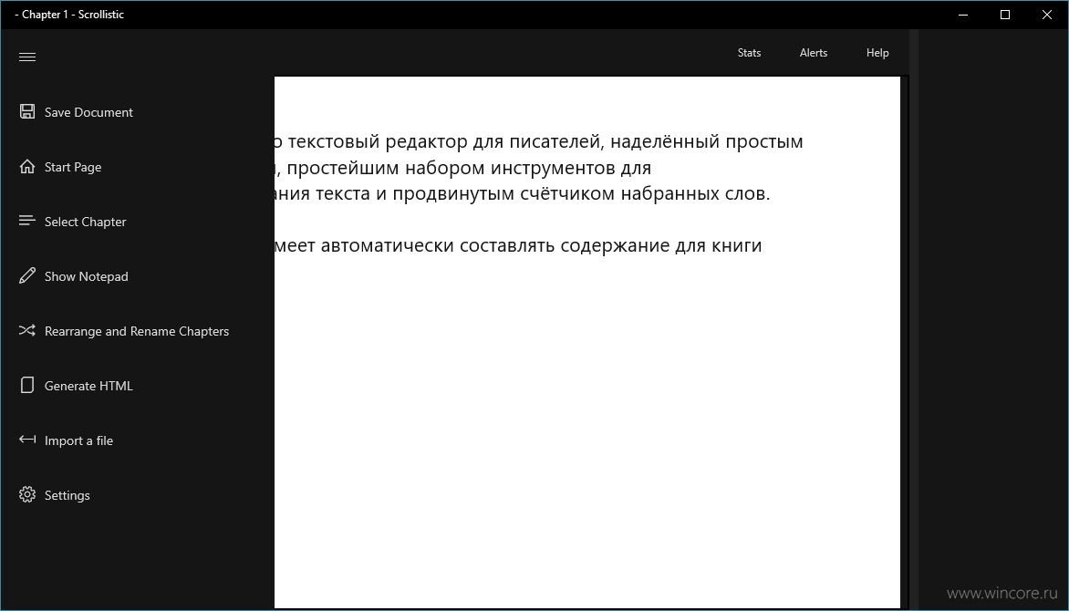
Task: Choose Show Notepad
Action: click(86, 276)
